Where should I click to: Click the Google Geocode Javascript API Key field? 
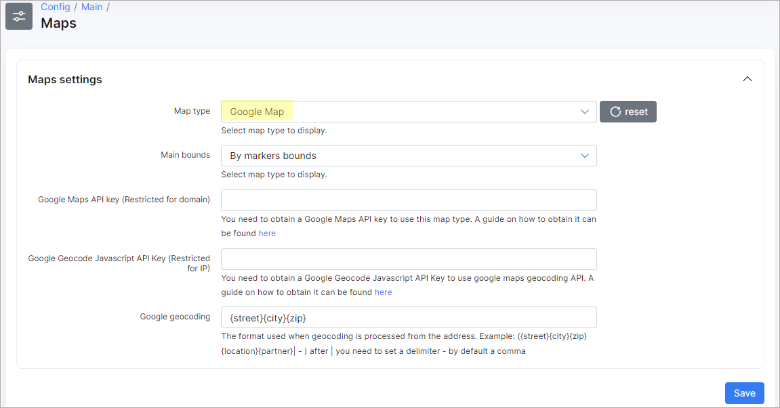(x=408, y=259)
